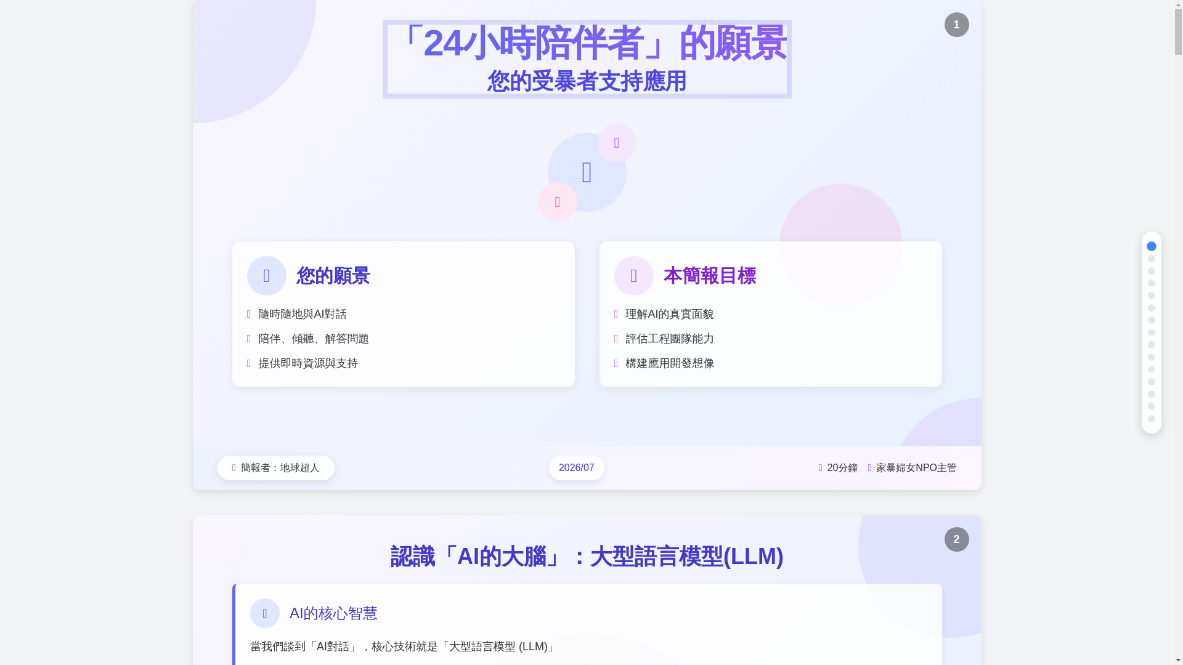Click the text 提供即時資源與支持
The image size is (1183, 665).
pos(307,363)
